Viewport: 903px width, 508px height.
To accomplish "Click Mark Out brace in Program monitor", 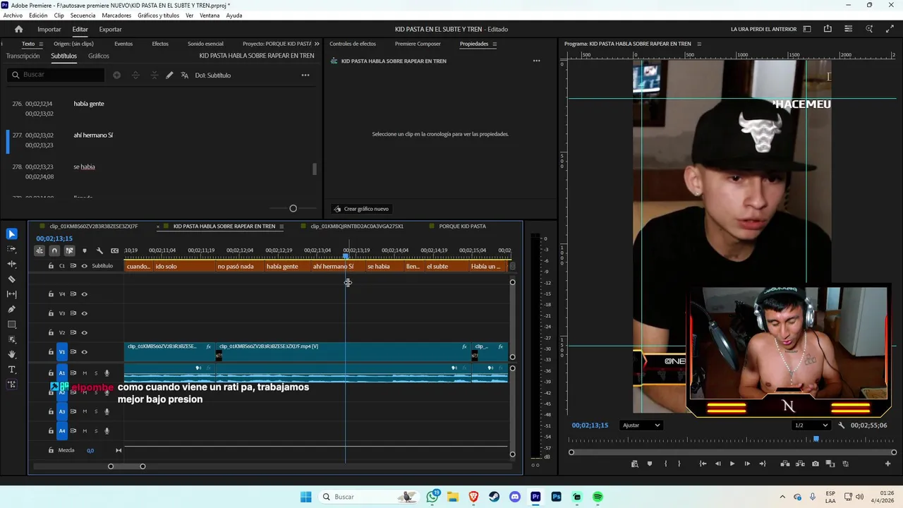I will [x=679, y=464].
